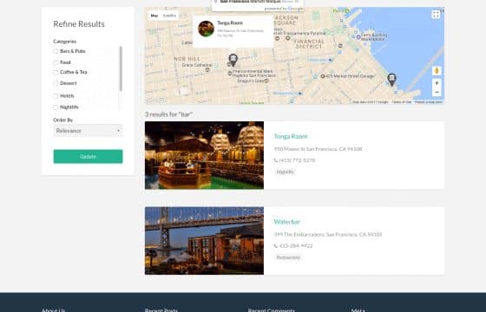Toggle the Nightlife category checkbox
This screenshot has height=312, width=486.
[56, 107]
